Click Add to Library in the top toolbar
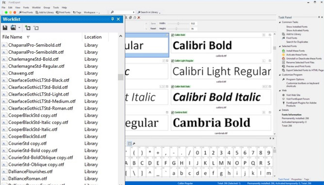The image size is (324, 185). pos(45,13)
